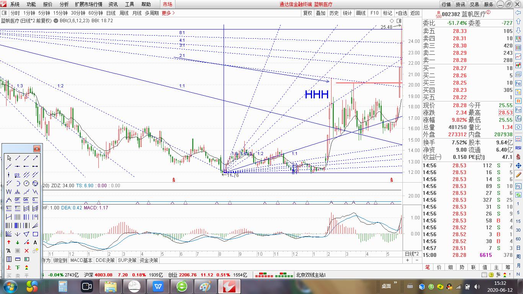This screenshot has width=523, height=294.
Task: Click the small diamond icon above chart
Action: click(392, 21)
